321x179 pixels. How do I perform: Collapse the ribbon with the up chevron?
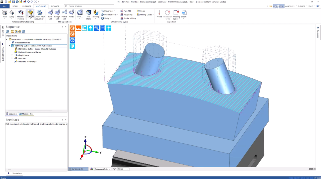point(268,6)
